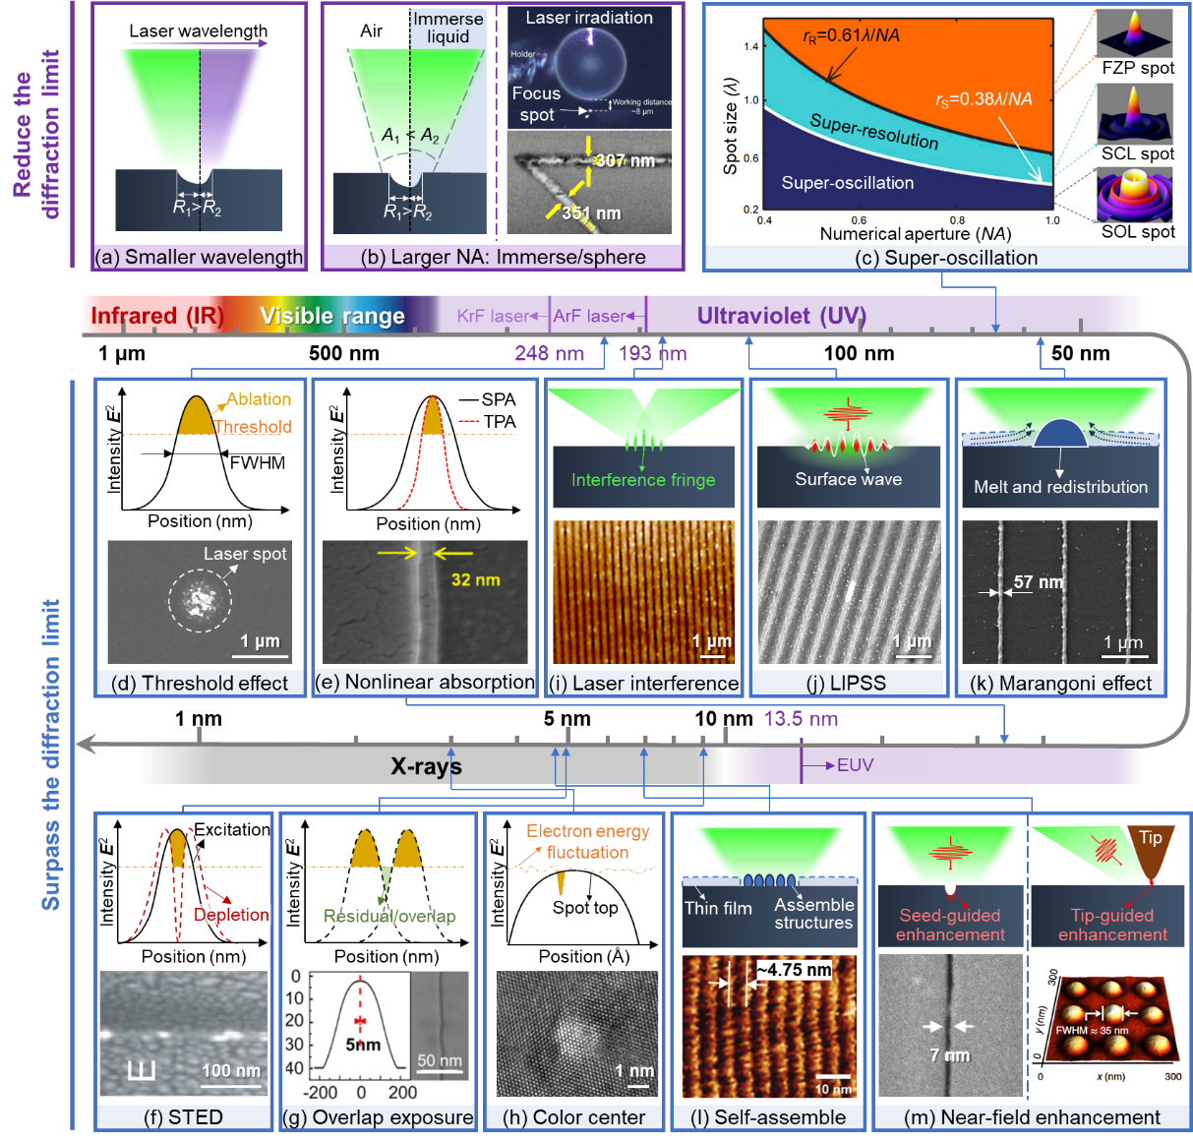This screenshot has height=1142, width=1193.
Task: Click the "Ultraviolet (UV)" label
Action: pos(782,316)
